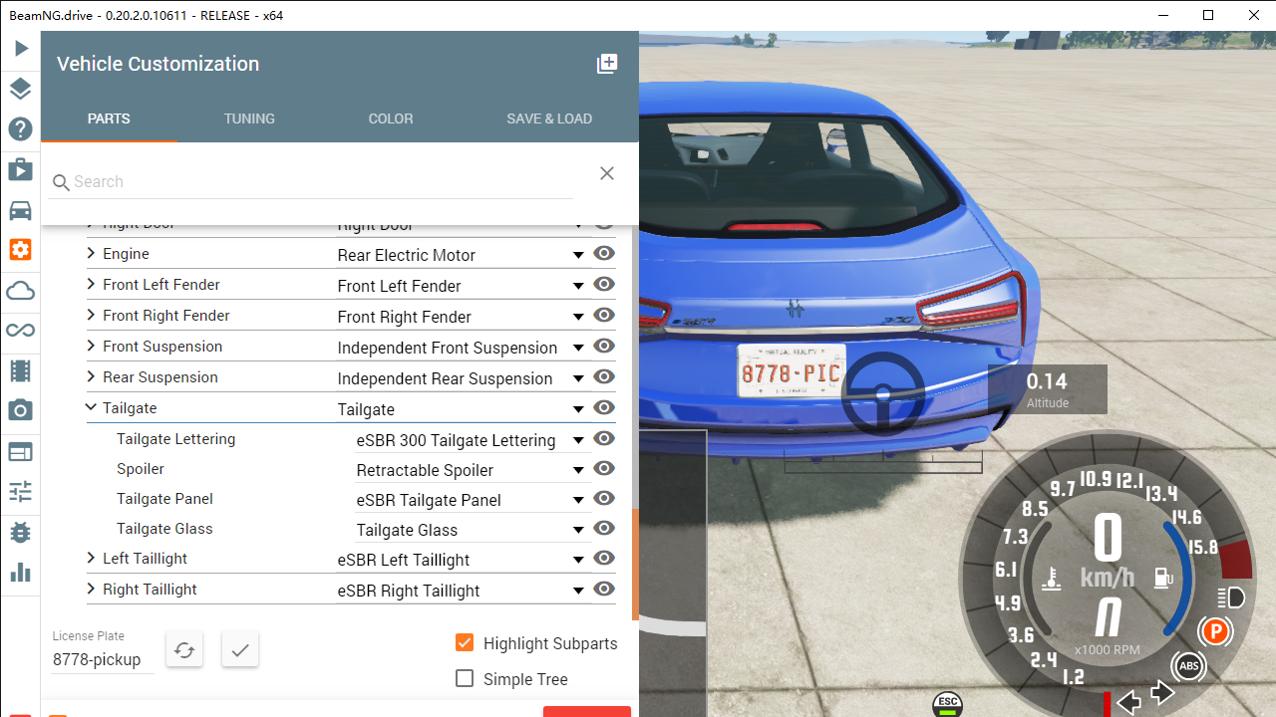Viewport: 1276px width, 717px height.
Task: Collapse the Tailgate tree node
Action: tap(91, 407)
